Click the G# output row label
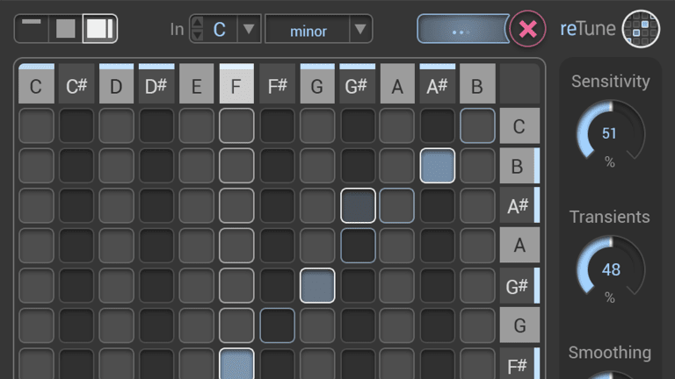 [x=519, y=286]
